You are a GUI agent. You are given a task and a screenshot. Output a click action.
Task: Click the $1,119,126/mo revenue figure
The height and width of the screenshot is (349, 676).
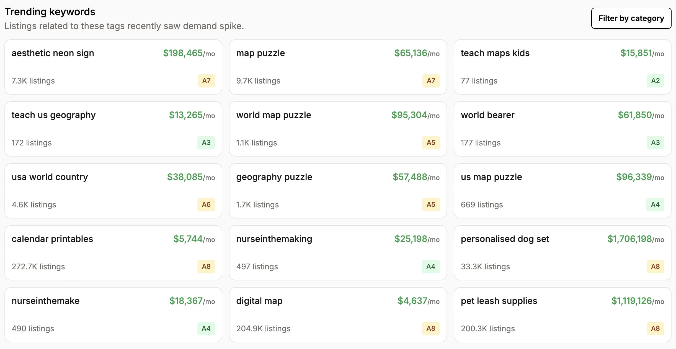coord(638,301)
